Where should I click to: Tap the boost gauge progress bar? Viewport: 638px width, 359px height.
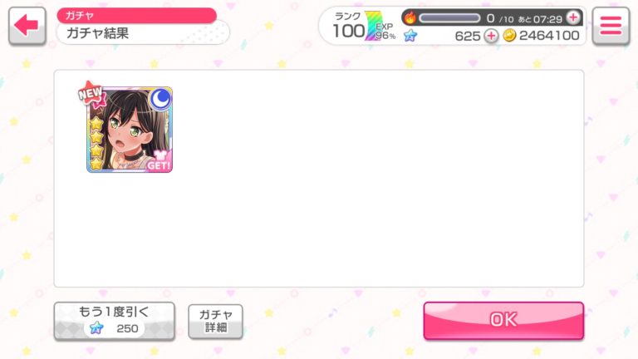click(x=449, y=18)
